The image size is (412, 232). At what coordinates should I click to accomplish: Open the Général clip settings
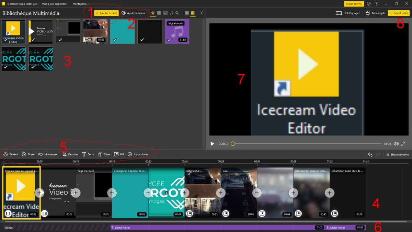point(11,154)
